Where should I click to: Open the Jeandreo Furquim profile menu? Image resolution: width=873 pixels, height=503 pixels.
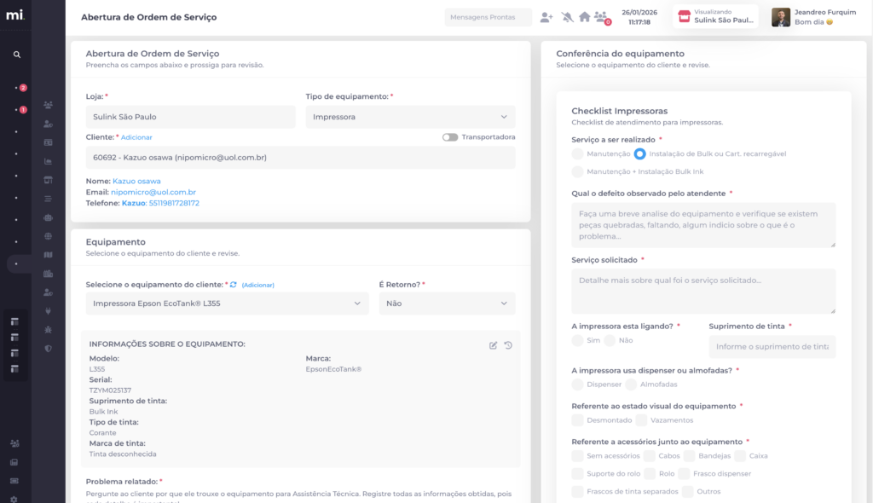tap(813, 17)
